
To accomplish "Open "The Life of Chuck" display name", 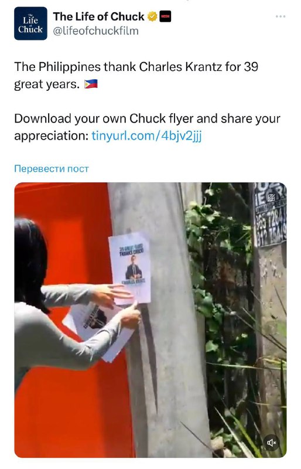I will 98,16.
